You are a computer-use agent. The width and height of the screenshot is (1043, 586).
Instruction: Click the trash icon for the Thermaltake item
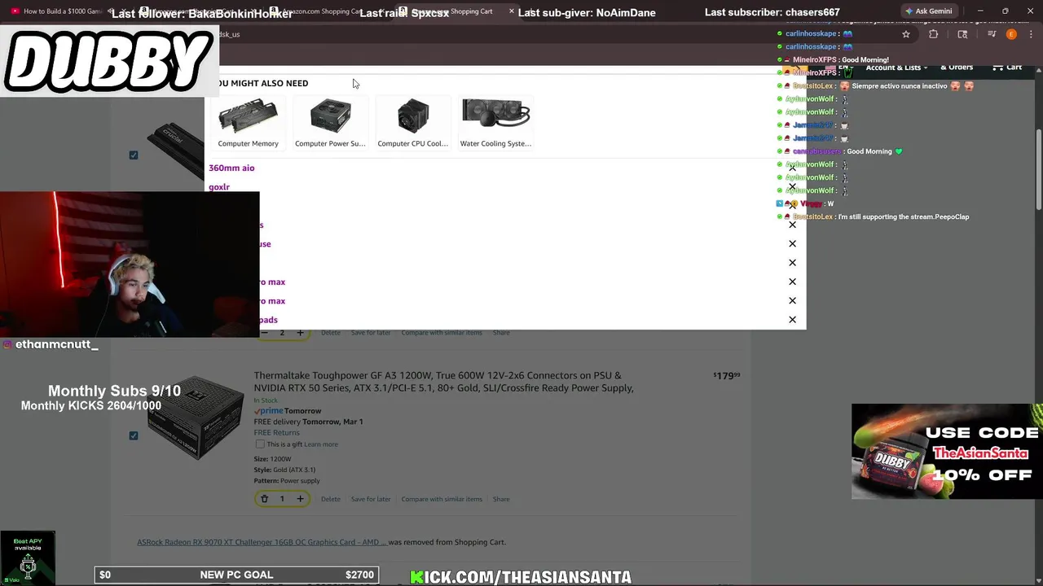[264, 499]
